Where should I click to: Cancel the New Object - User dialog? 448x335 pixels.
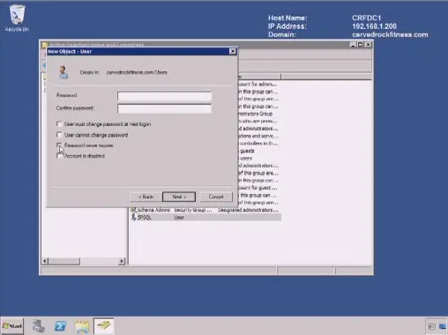[x=216, y=197]
